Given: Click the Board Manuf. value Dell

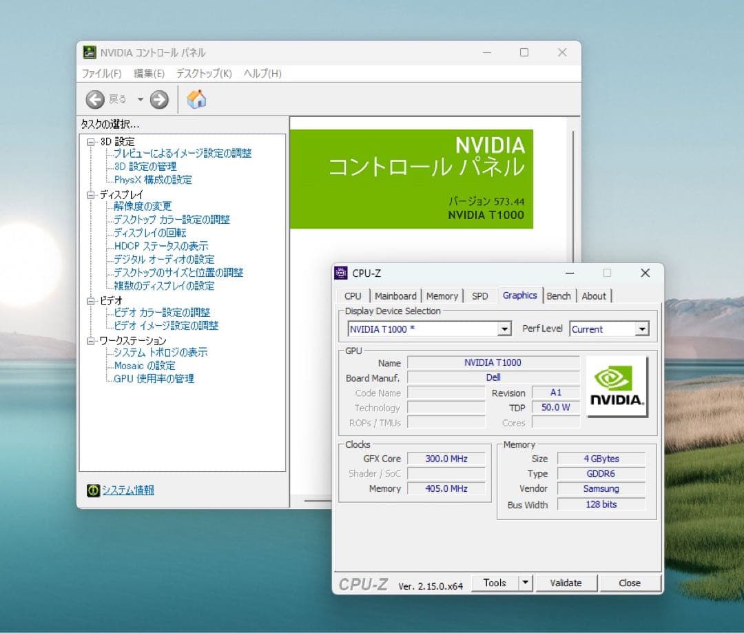Looking at the screenshot, I should point(493,377).
